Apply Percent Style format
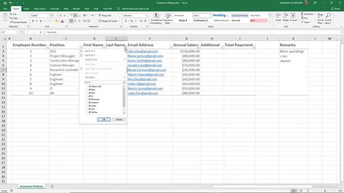The height and width of the screenshot is (193, 344). click(132, 21)
